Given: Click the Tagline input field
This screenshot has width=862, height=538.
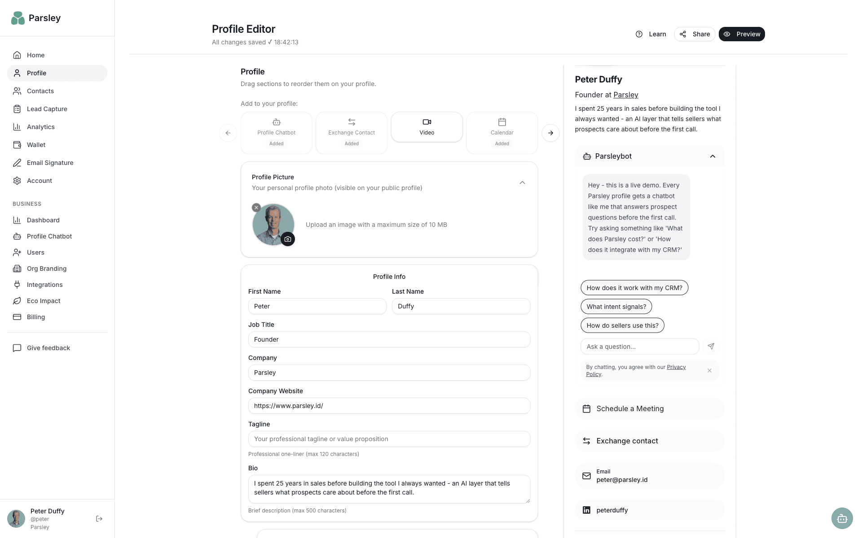Looking at the screenshot, I should [x=389, y=438].
